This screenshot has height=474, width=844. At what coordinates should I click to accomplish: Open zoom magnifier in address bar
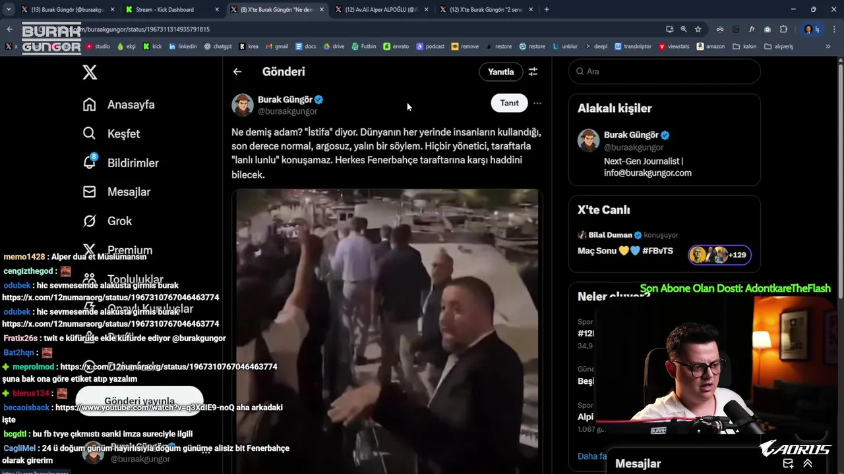point(684,29)
